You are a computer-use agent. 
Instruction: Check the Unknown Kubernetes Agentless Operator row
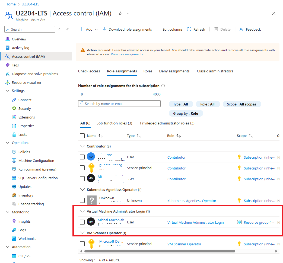[x=82, y=200]
